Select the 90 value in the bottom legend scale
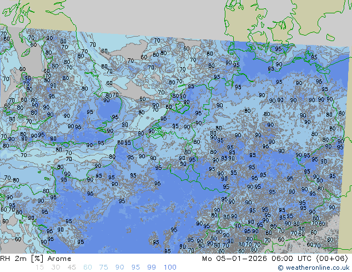Screen dimensions: 352x272 pyautogui.click(x=119, y=268)
